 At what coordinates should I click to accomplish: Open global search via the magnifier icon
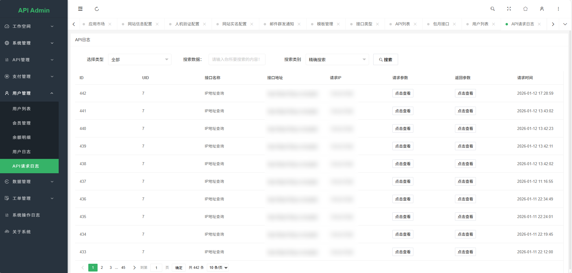(x=492, y=9)
